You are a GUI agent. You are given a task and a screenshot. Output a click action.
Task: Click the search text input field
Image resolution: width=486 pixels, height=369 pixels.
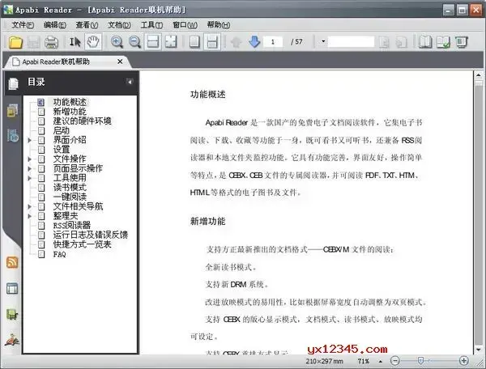point(352,42)
